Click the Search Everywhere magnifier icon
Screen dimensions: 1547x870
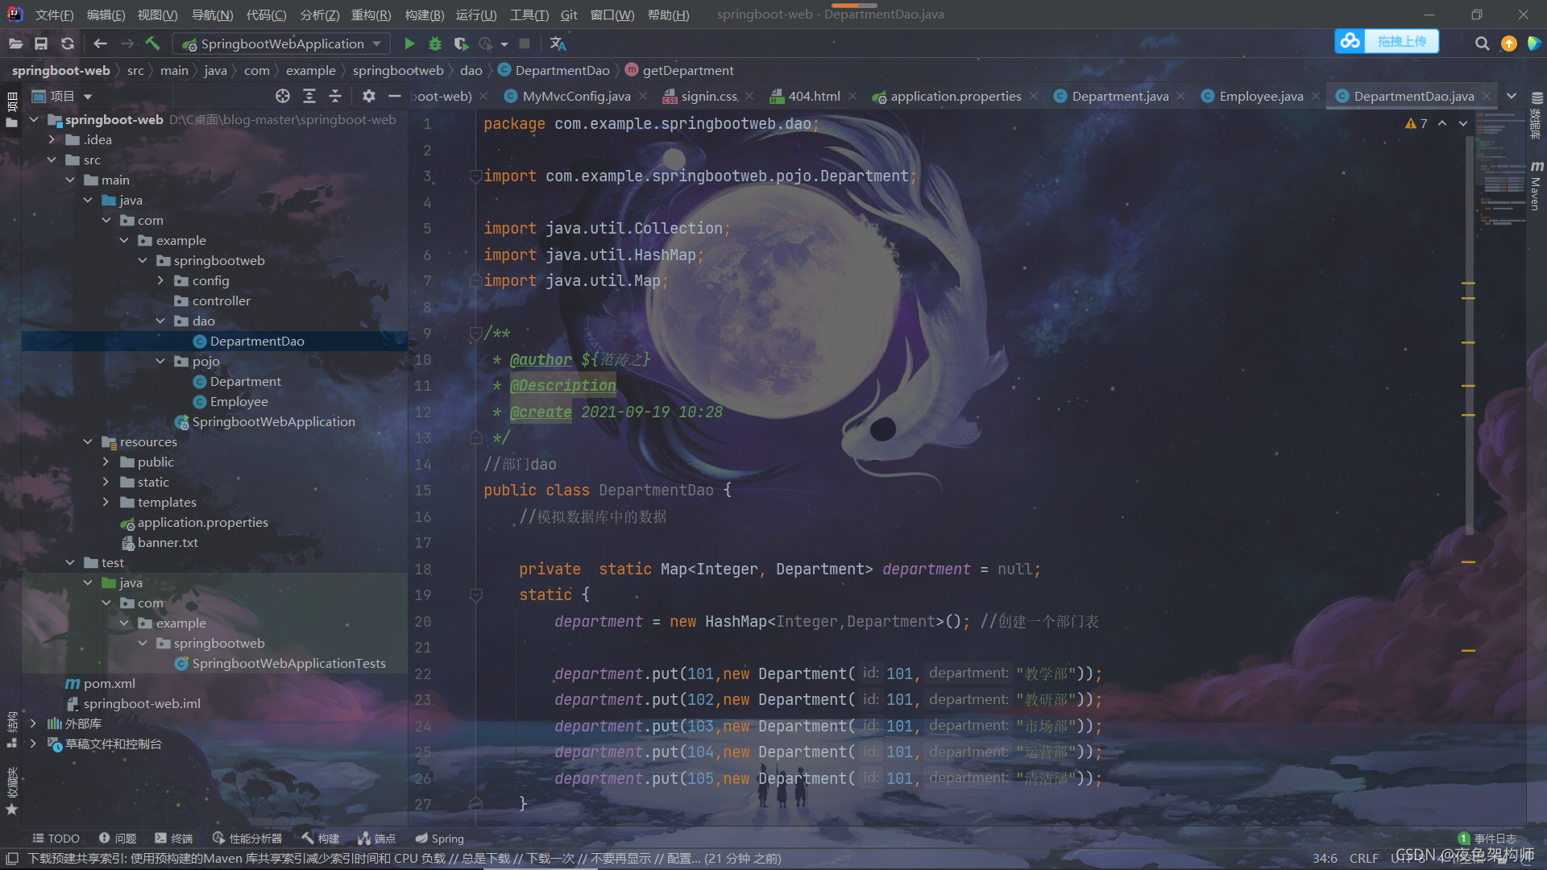click(x=1482, y=43)
